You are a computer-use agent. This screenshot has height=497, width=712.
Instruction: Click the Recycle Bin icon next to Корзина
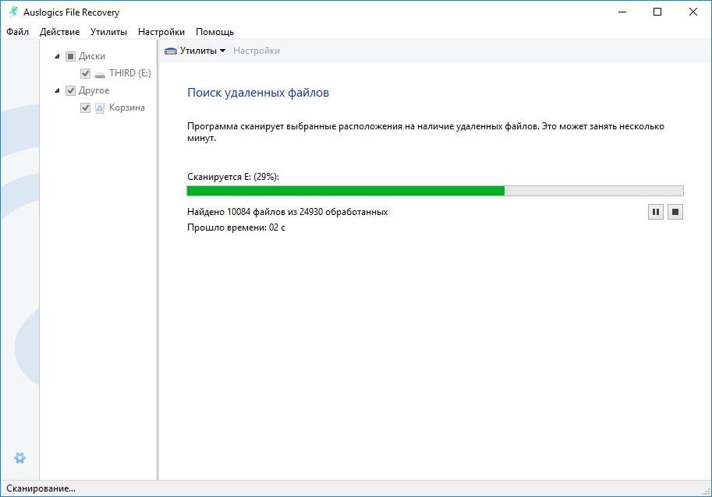click(x=100, y=108)
